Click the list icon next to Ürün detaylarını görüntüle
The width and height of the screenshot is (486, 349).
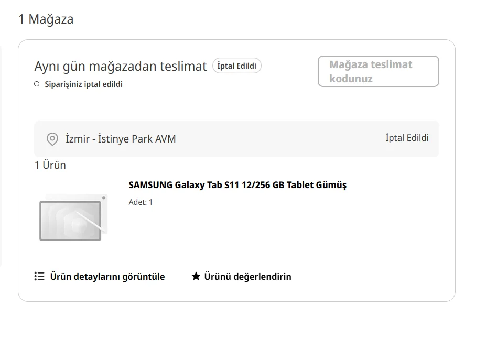[39, 276]
